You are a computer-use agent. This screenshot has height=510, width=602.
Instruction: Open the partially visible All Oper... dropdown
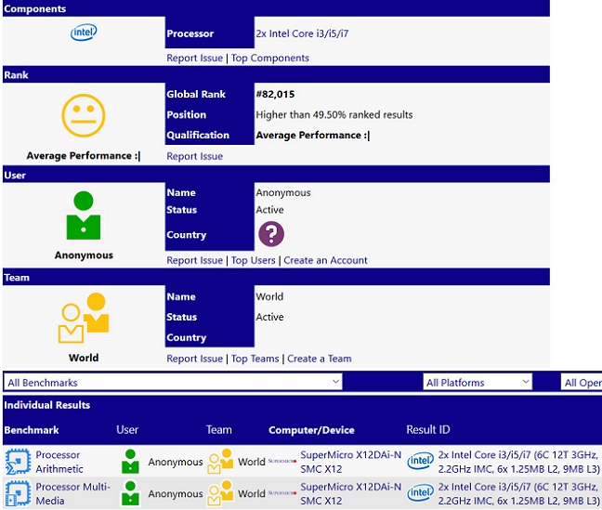point(582,383)
